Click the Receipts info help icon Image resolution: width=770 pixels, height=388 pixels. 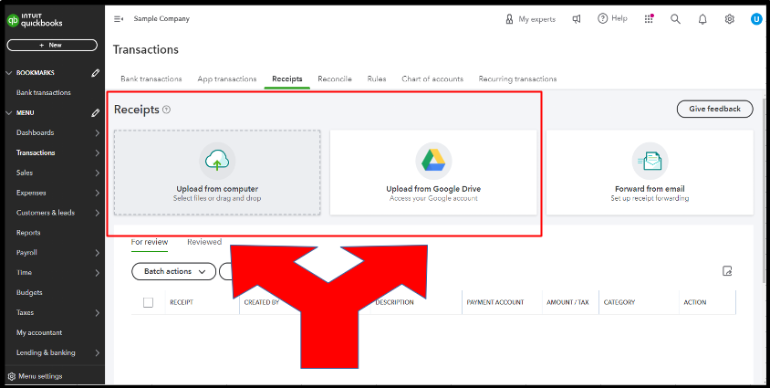click(166, 110)
